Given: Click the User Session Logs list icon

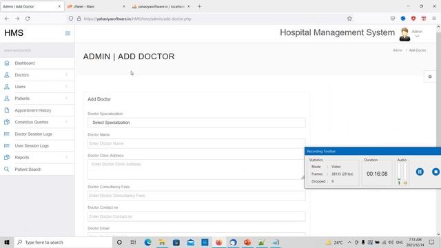Looking at the screenshot, I should (7, 145).
